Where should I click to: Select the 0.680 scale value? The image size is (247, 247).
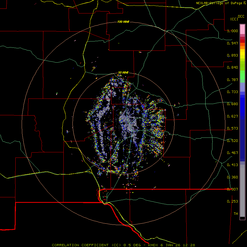232,104
